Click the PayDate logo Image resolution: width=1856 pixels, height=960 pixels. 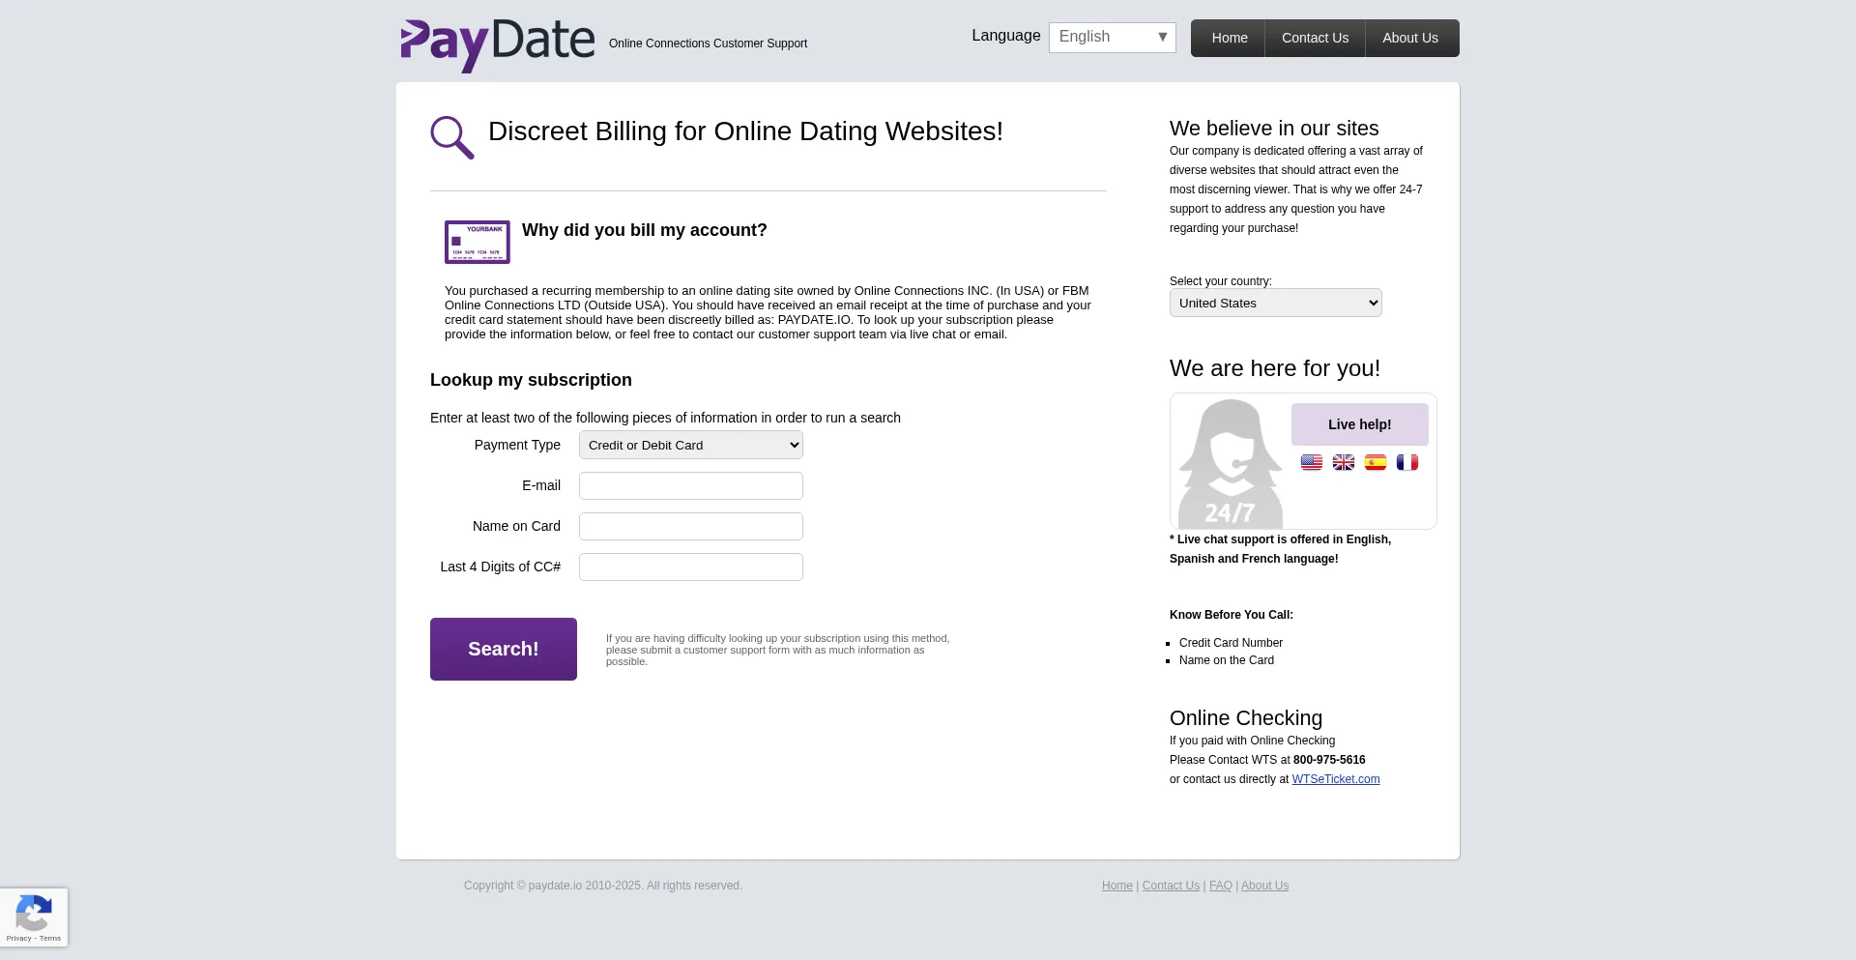pos(497,44)
